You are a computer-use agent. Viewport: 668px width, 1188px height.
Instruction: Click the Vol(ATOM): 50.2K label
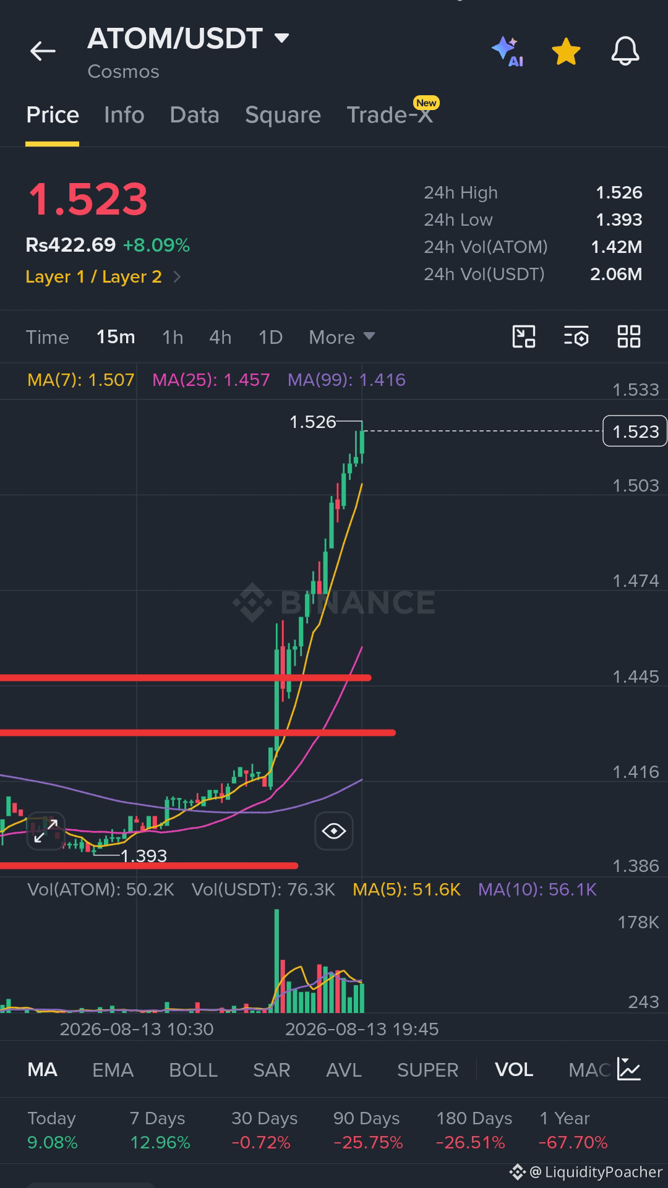pyautogui.click(x=101, y=889)
